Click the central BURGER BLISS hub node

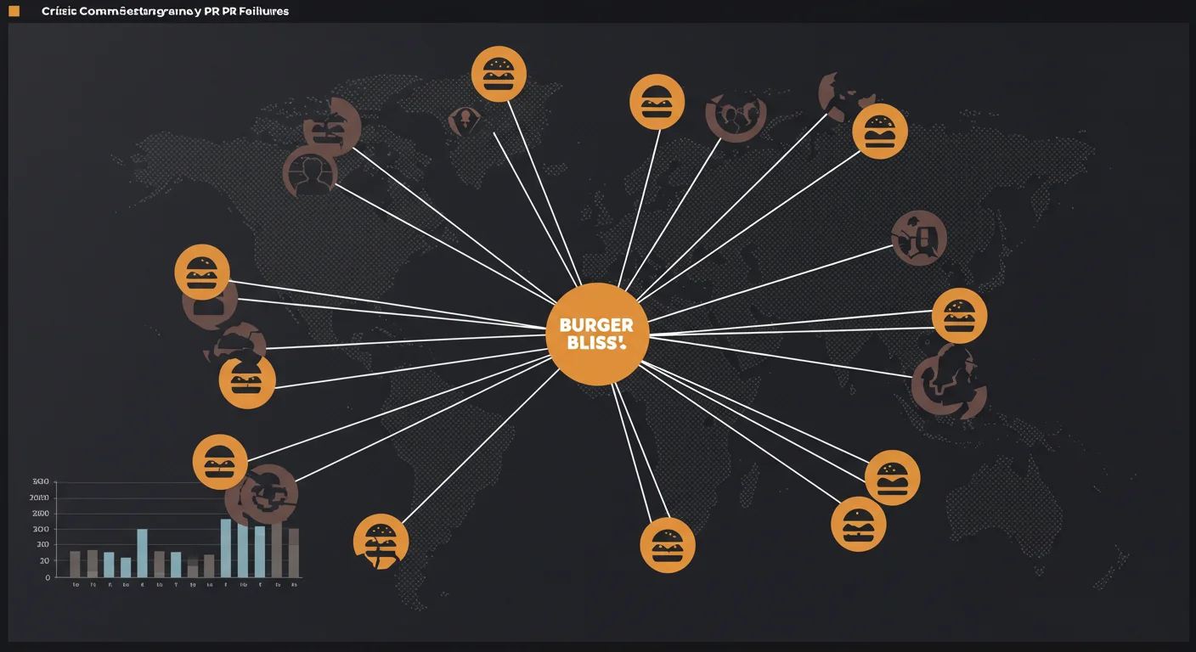coord(598,334)
